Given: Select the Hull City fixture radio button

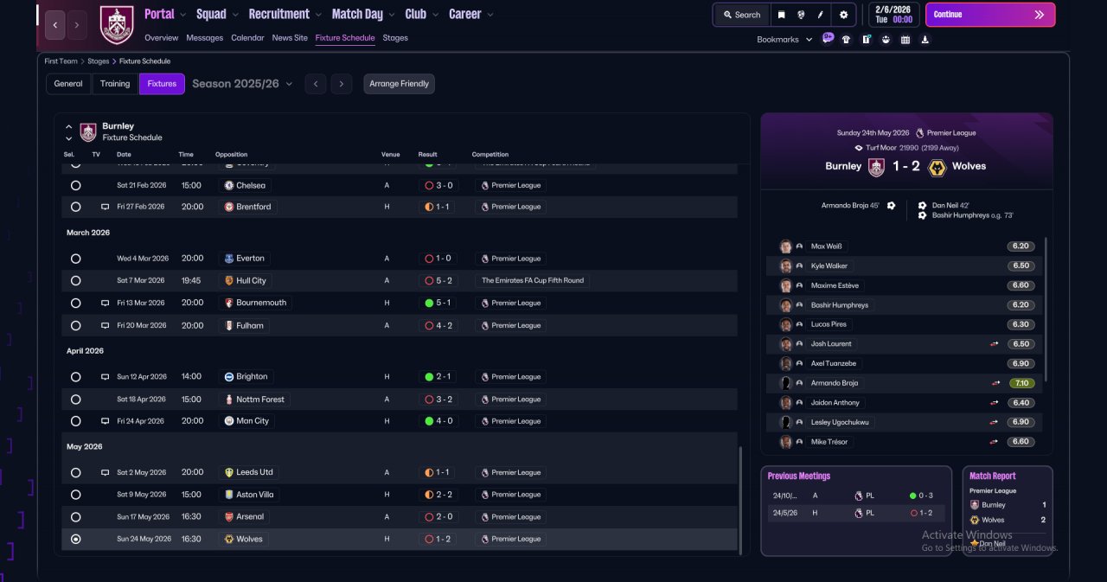Looking at the screenshot, I should point(75,281).
